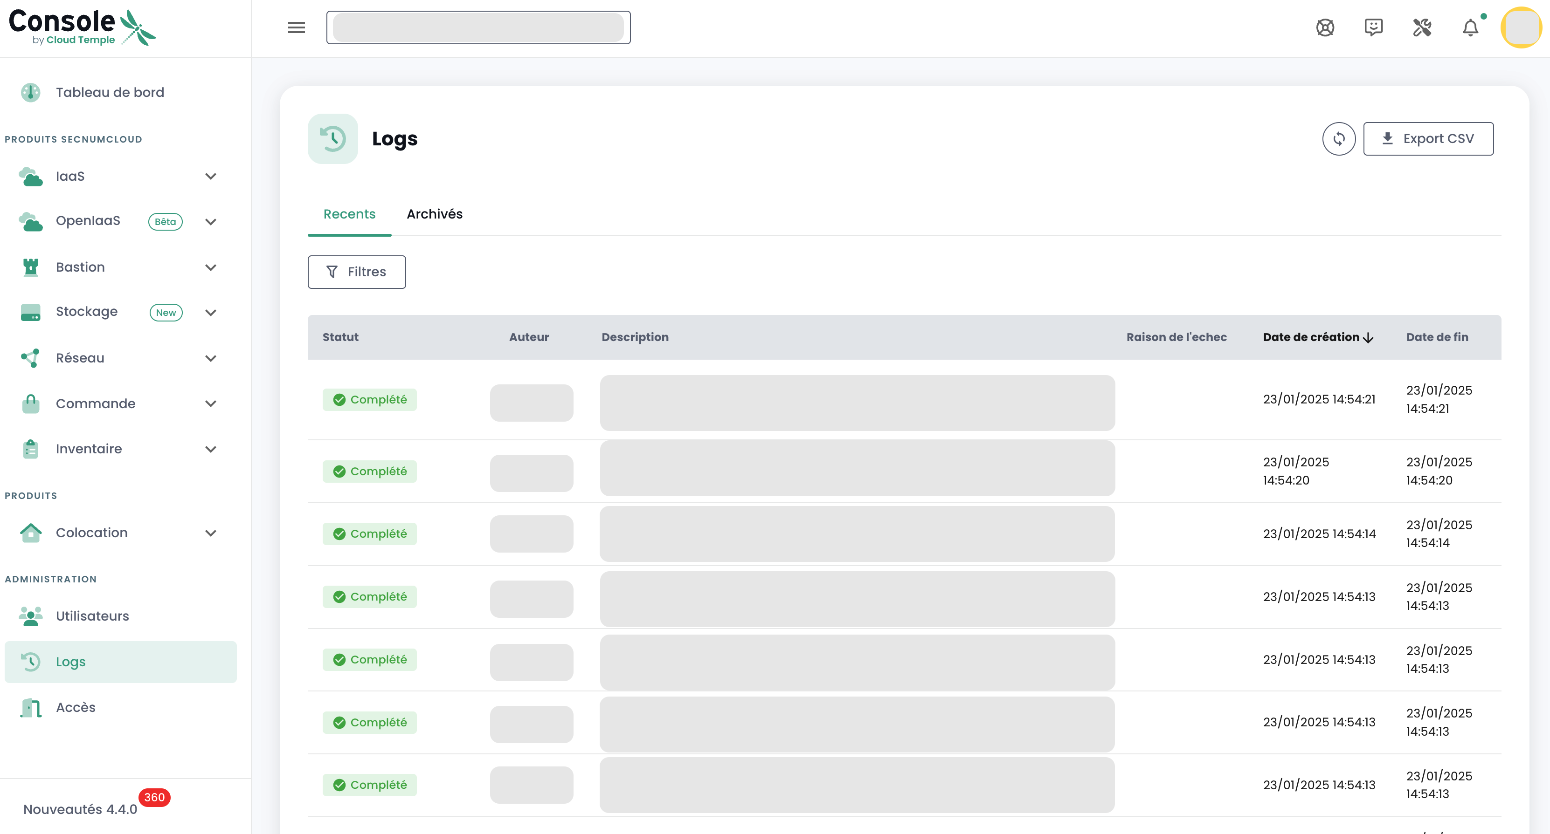The image size is (1550, 834).
Task: Expand the Bastion submenu arrow
Action: coord(211,267)
